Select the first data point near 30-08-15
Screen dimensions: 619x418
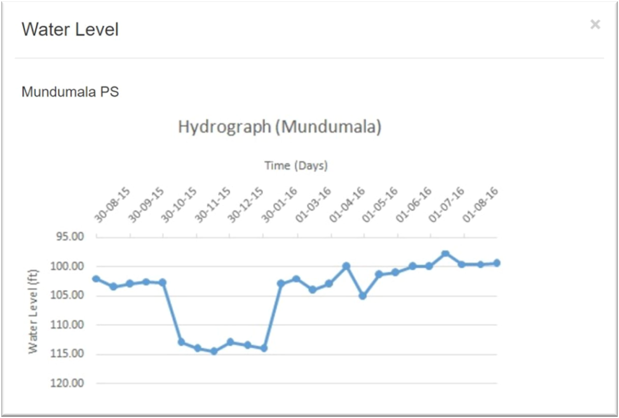95,278
